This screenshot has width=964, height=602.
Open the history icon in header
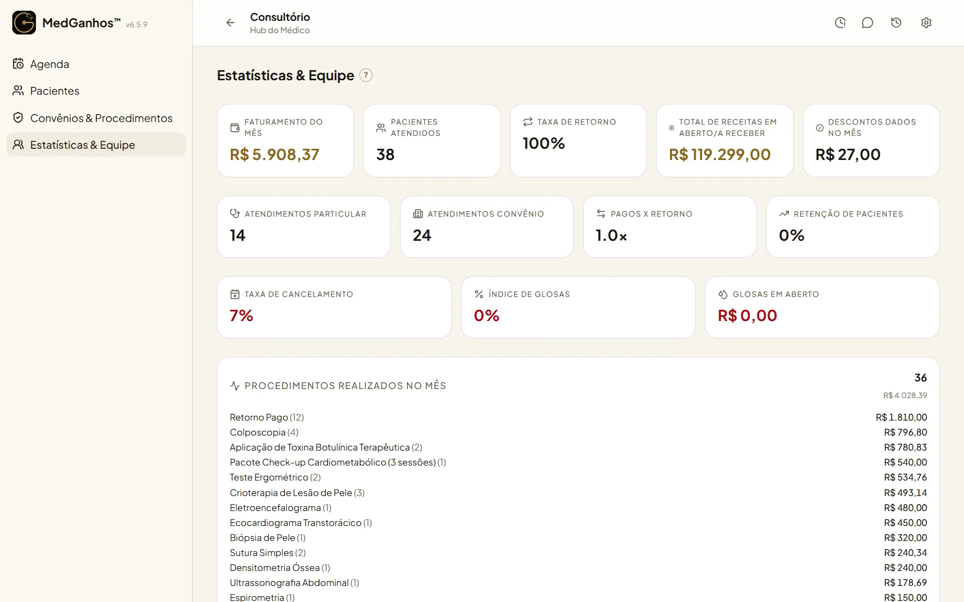click(896, 22)
